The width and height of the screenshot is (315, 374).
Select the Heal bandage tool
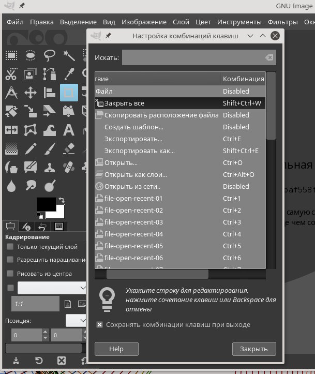69,167
